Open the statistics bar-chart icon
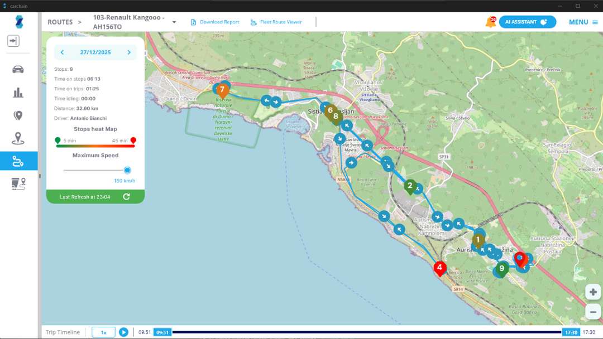 pyautogui.click(x=17, y=92)
